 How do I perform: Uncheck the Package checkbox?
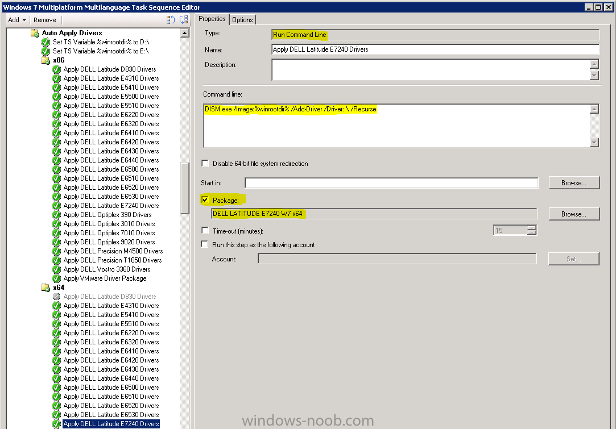coord(205,200)
